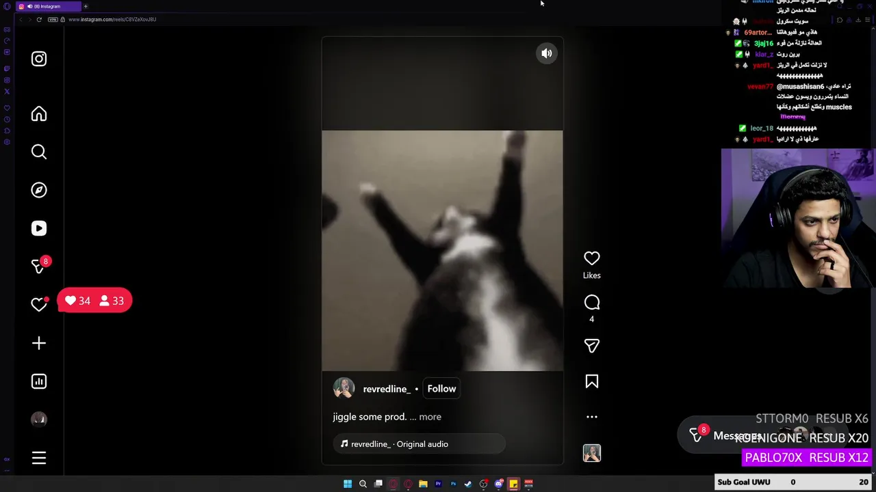Image resolution: width=876 pixels, height=492 pixels.
Task: Mute the reel audio speaker button
Action: tap(547, 53)
